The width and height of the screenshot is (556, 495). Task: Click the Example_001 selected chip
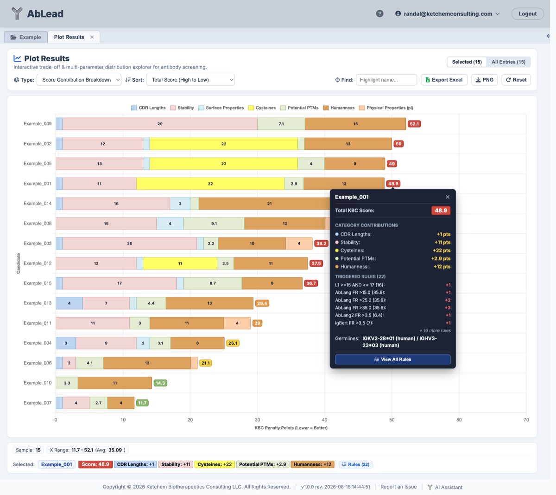57,464
